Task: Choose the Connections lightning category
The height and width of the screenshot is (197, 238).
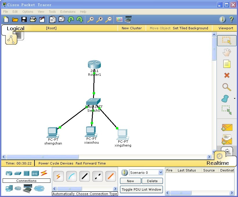Action: (x=44, y=173)
